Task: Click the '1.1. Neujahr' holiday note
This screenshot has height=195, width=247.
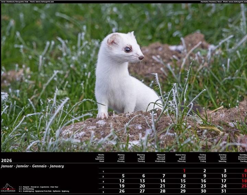Action: click(x=38, y=187)
